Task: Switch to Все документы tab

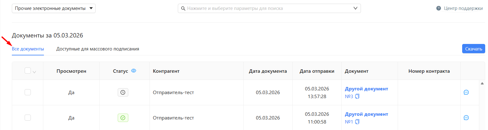Action: [28, 49]
